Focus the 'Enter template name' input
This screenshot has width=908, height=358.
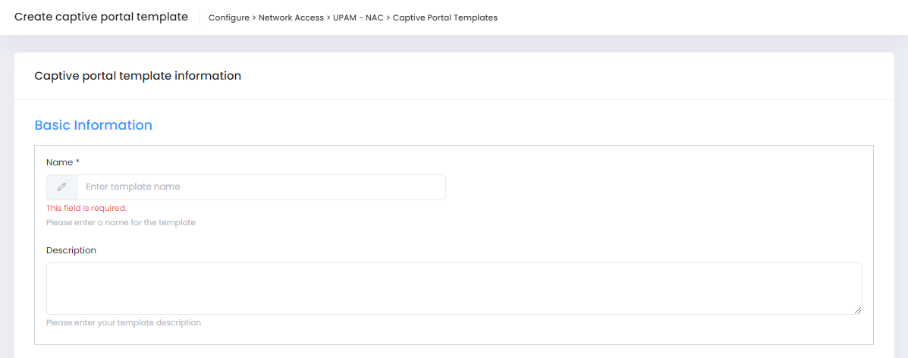260,187
